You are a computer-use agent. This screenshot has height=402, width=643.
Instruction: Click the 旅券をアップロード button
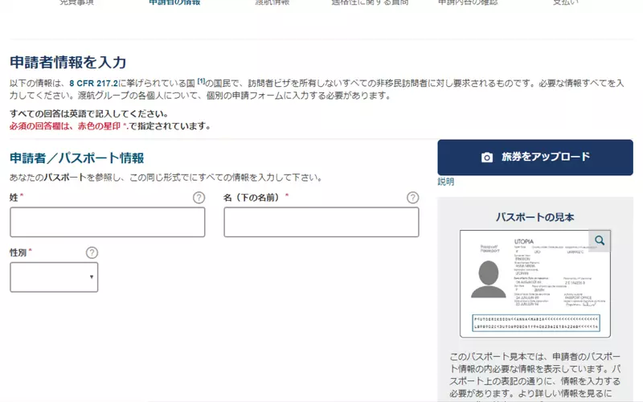pos(535,158)
